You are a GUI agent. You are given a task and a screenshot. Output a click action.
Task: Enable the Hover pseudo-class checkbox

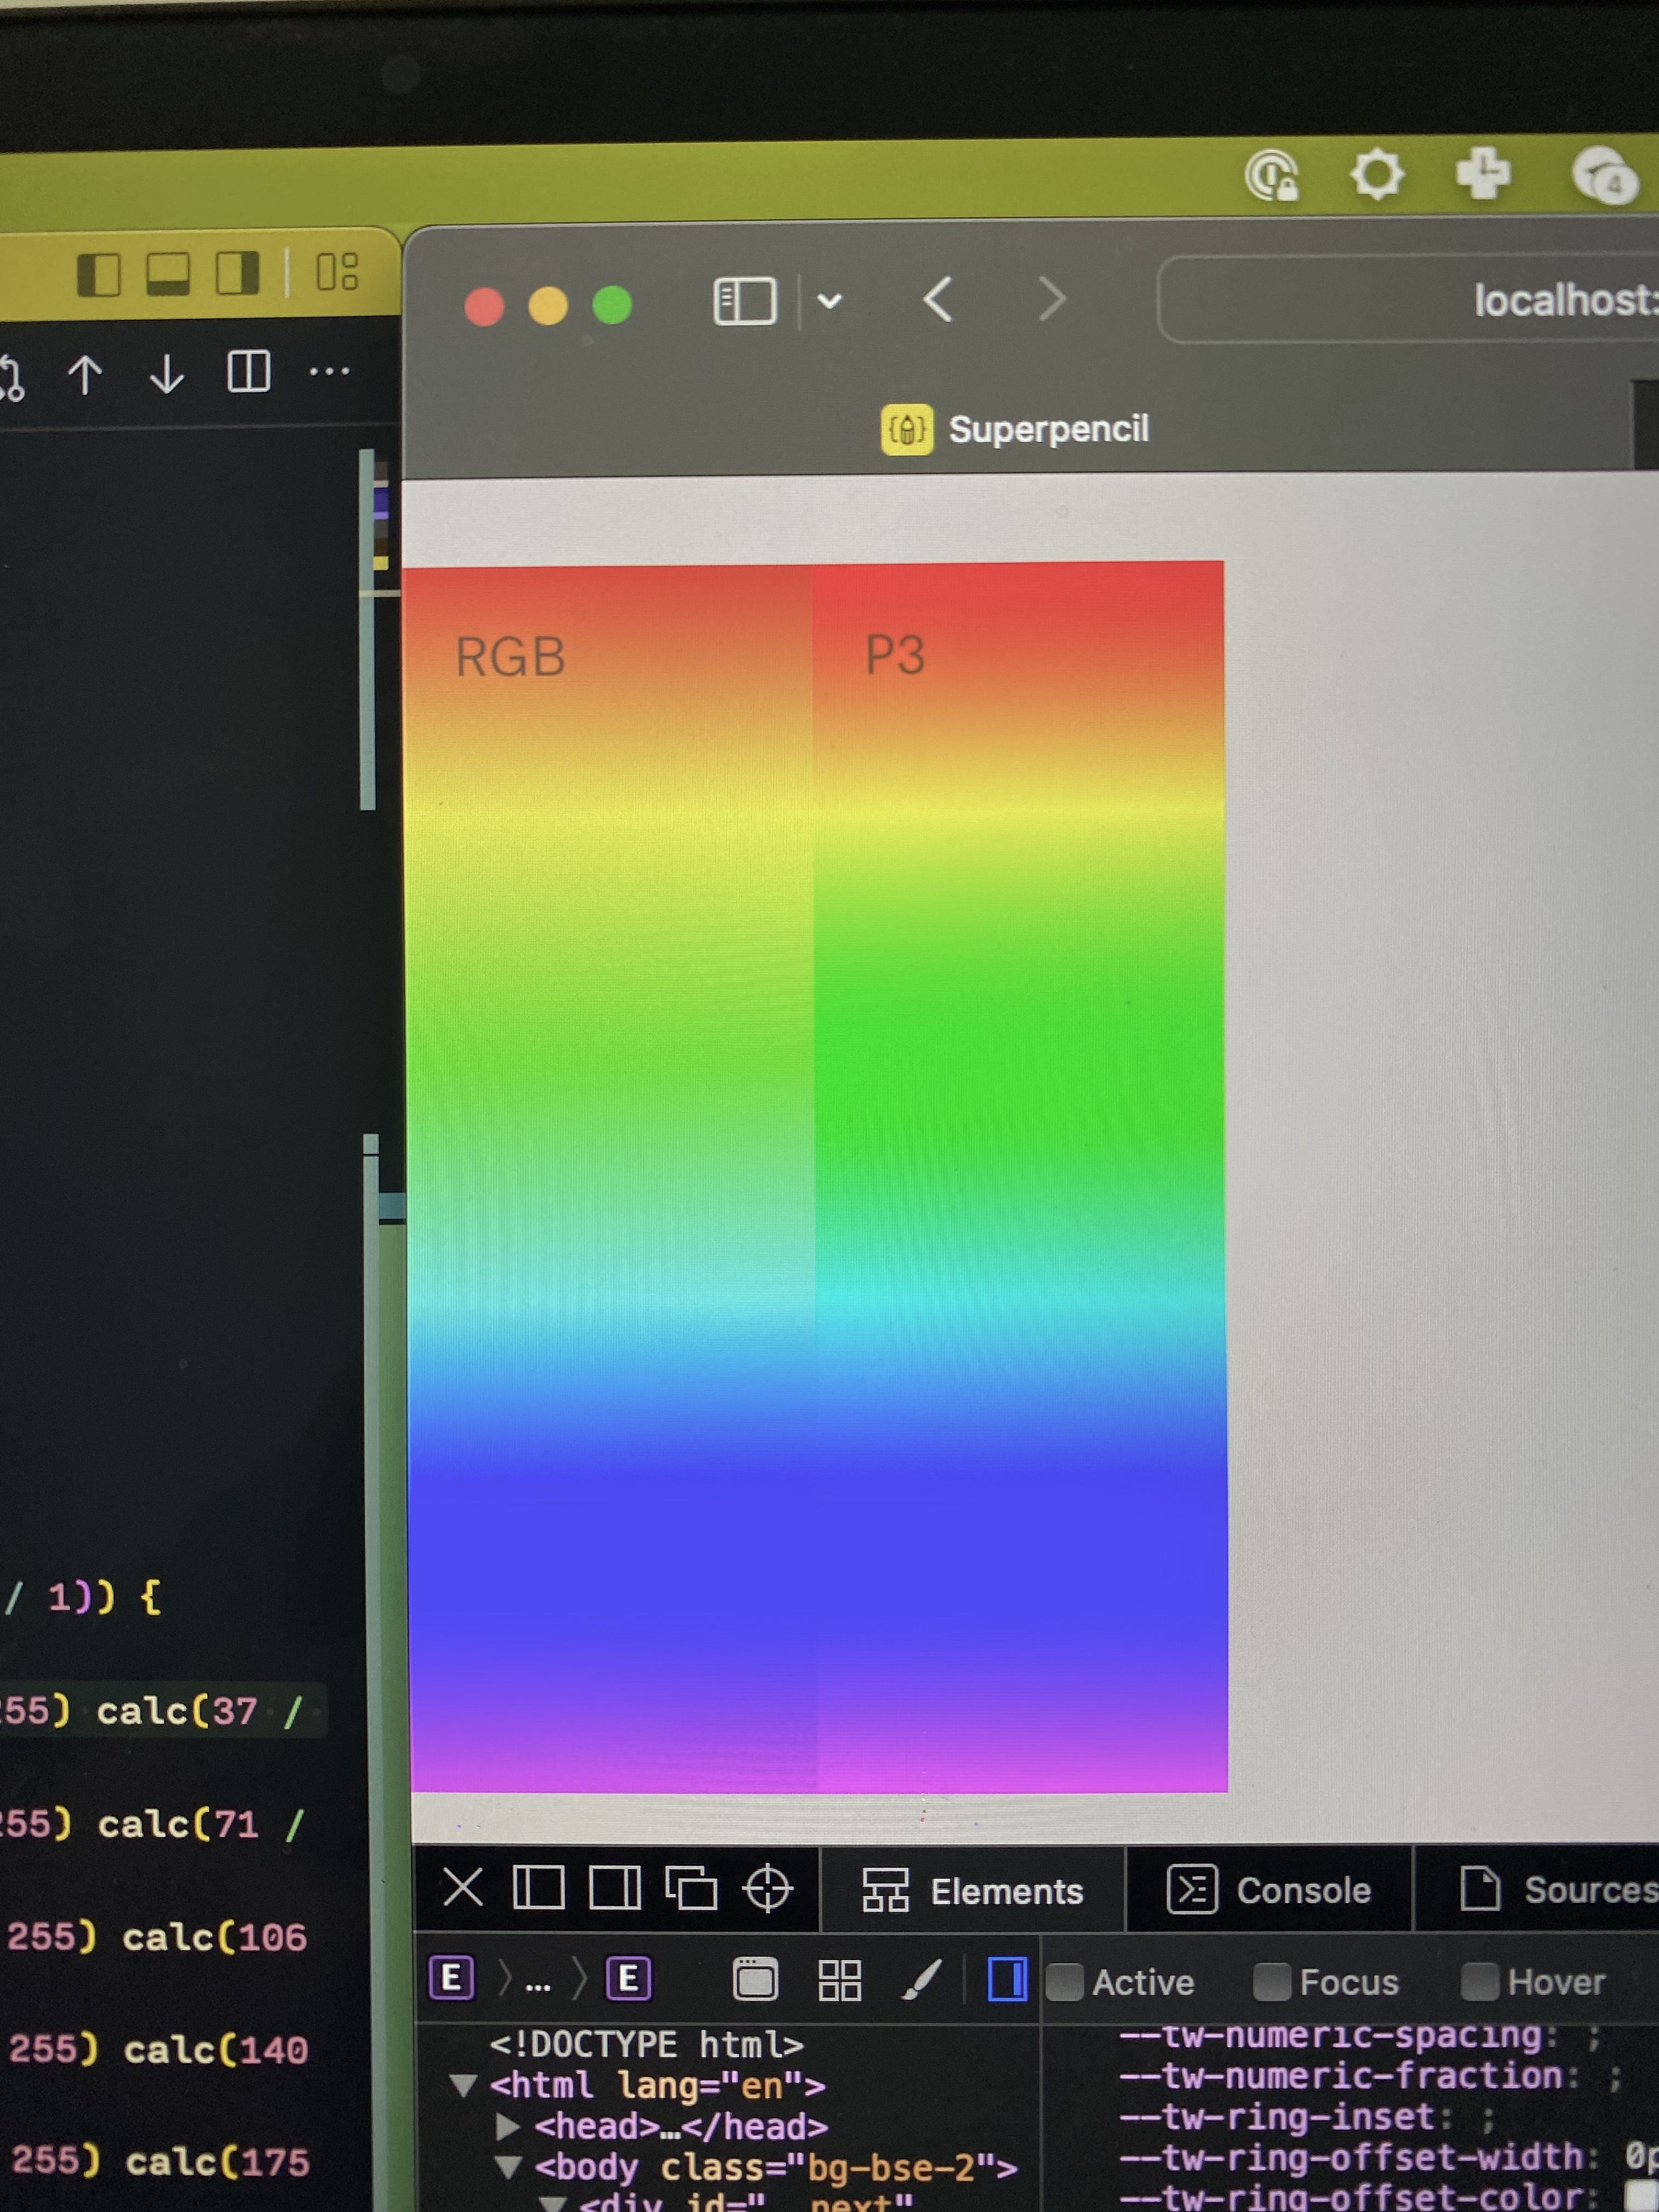pyautogui.click(x=1480, y=1982)
